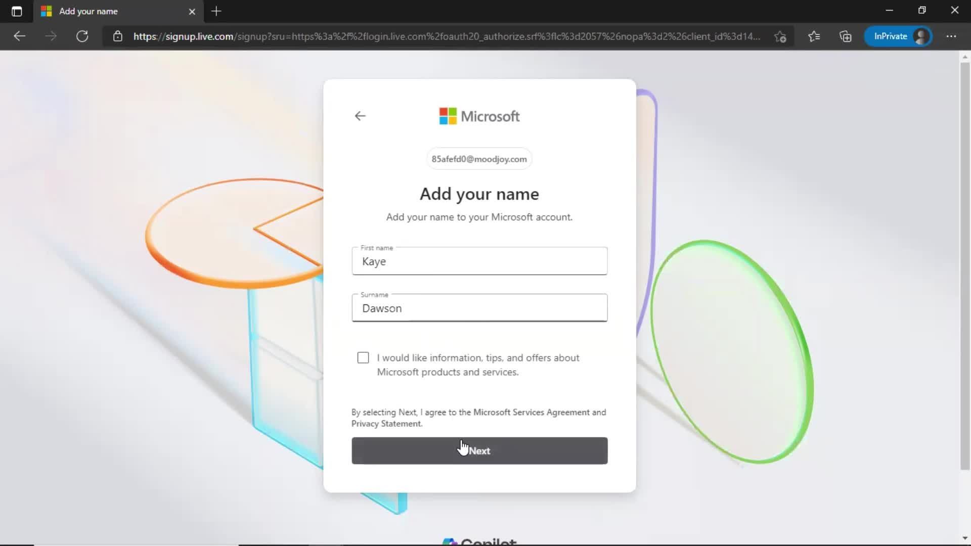The height and width of the screenshot is (546, 971).
Task: Open the tab actions menu icon
Action: click(17, 11)
